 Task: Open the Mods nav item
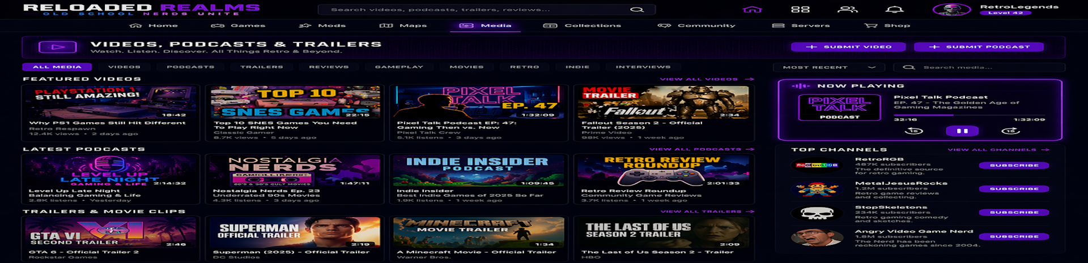click(322, 25)
